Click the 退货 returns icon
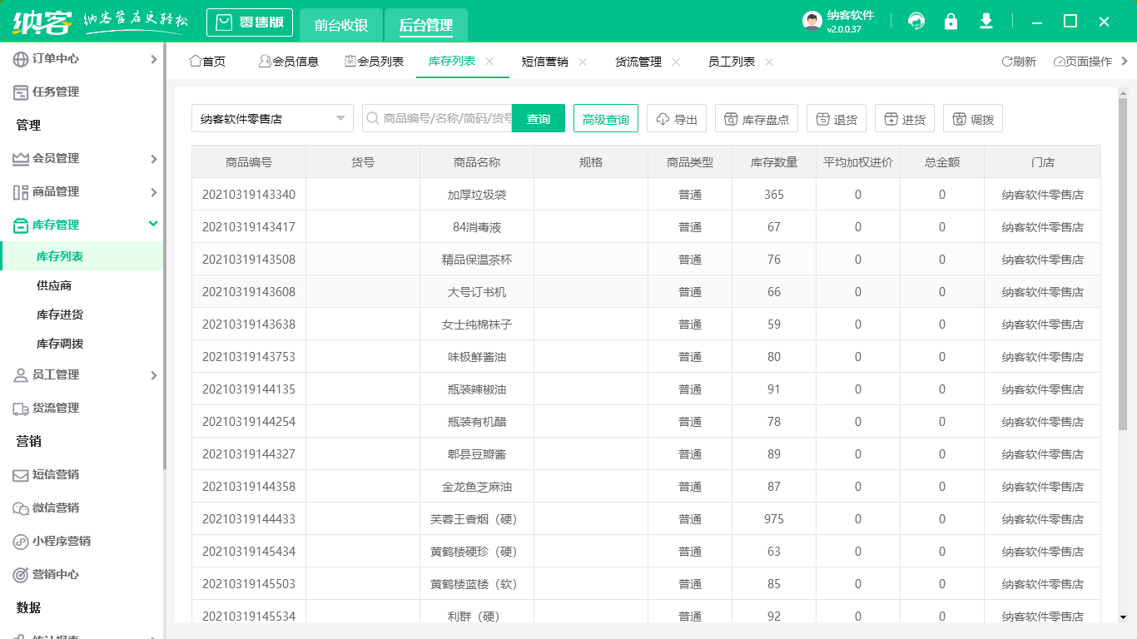The image size is (1137, 639). coord(836,118)
